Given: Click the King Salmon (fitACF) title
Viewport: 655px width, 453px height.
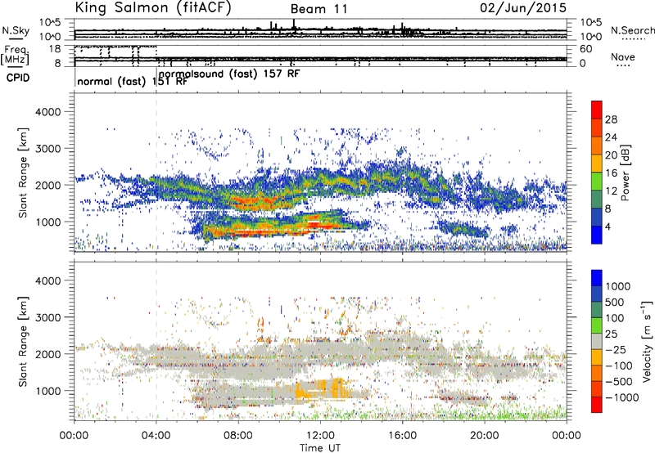Looking at the screenshot, I should pos(153,7).
